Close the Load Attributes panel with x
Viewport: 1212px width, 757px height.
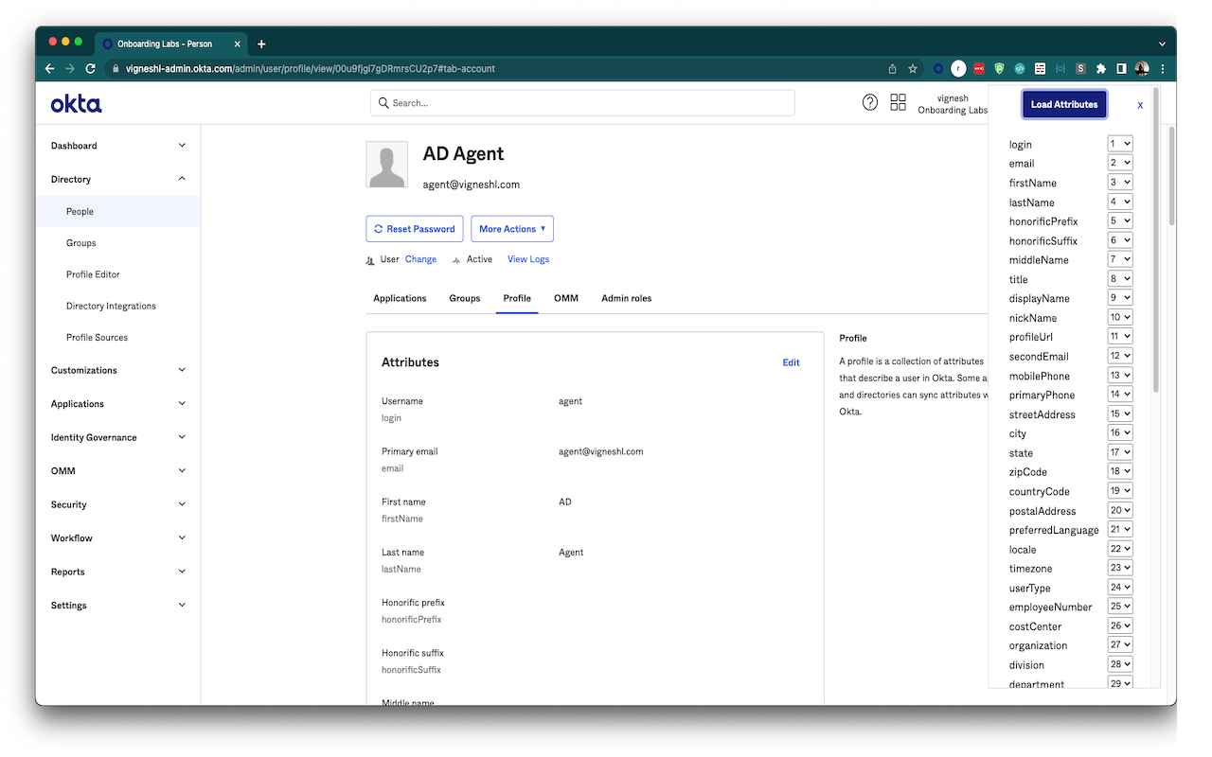click(x=1140, y=105)
